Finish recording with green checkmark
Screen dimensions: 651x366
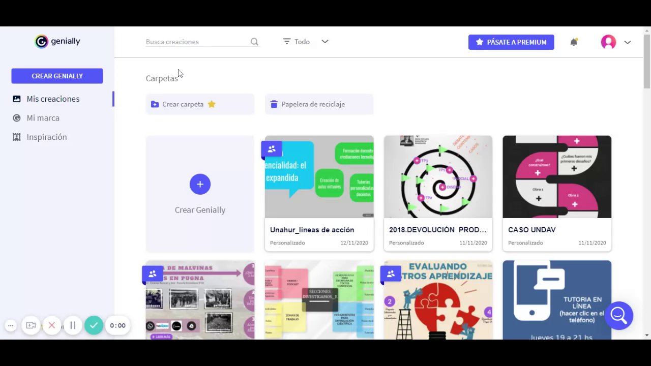[x=94, y=325]
